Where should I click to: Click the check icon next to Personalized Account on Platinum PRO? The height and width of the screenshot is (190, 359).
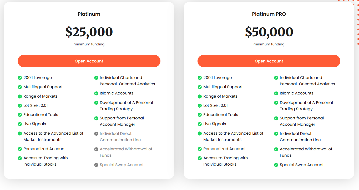pos(200,149)
